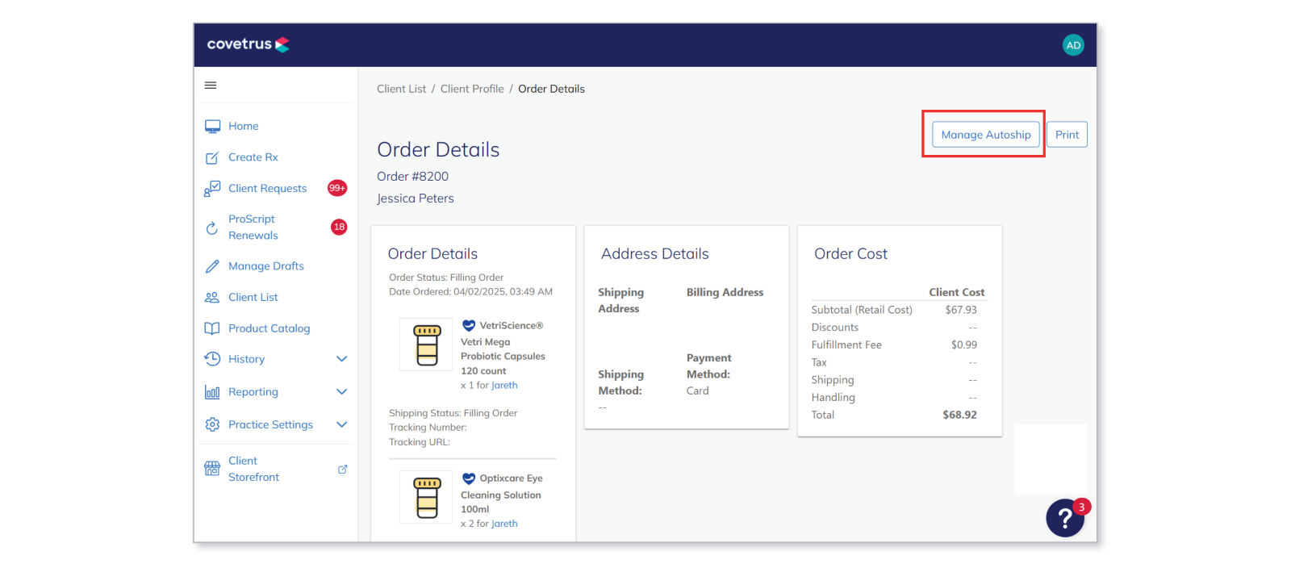Open Client Storefront link in sidebar
The width and height of the screenshot is (1291, 568).
pos(253,469)
